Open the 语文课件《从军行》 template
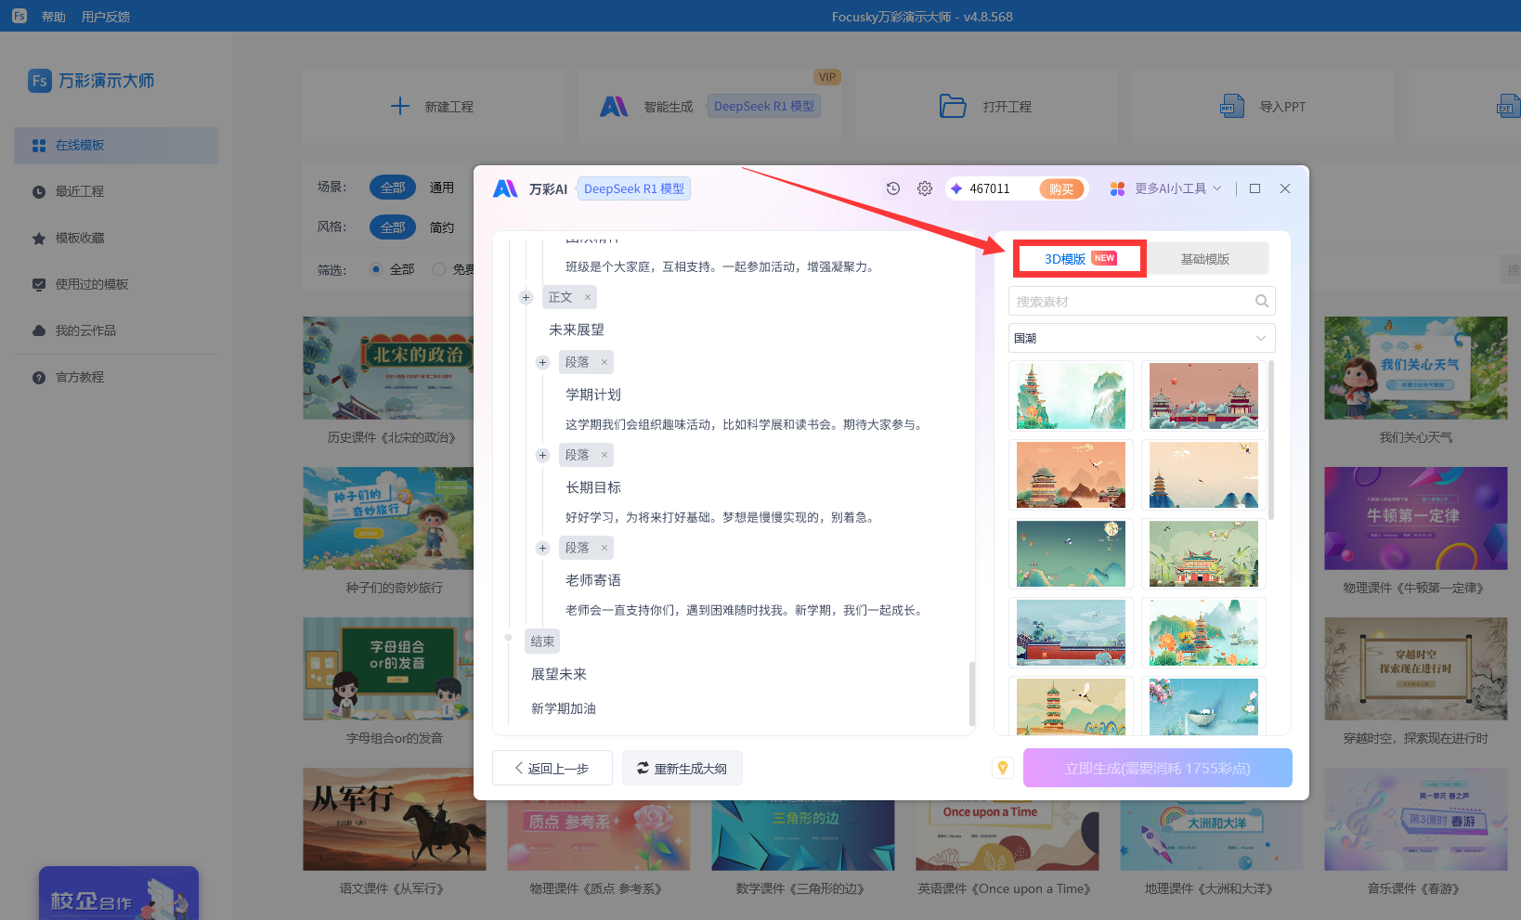1521x920 pixels. click(x=394, y=819)
